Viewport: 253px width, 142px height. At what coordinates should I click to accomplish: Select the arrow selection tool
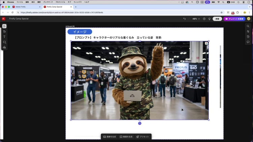click(4, 26)
